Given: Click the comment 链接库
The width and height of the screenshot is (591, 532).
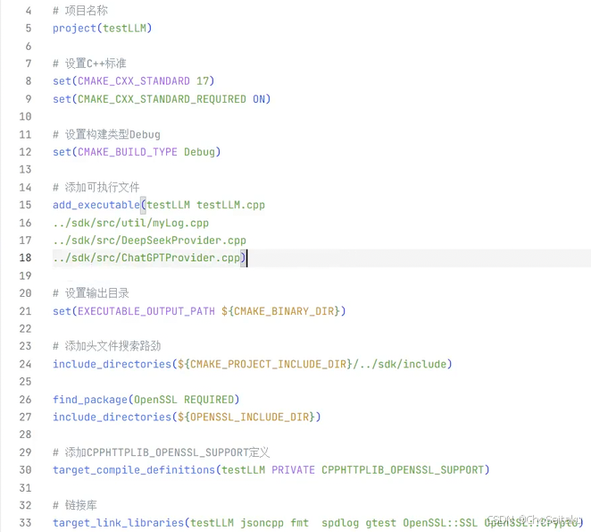Looking at the screenshot, I should (x=75, y=505).
